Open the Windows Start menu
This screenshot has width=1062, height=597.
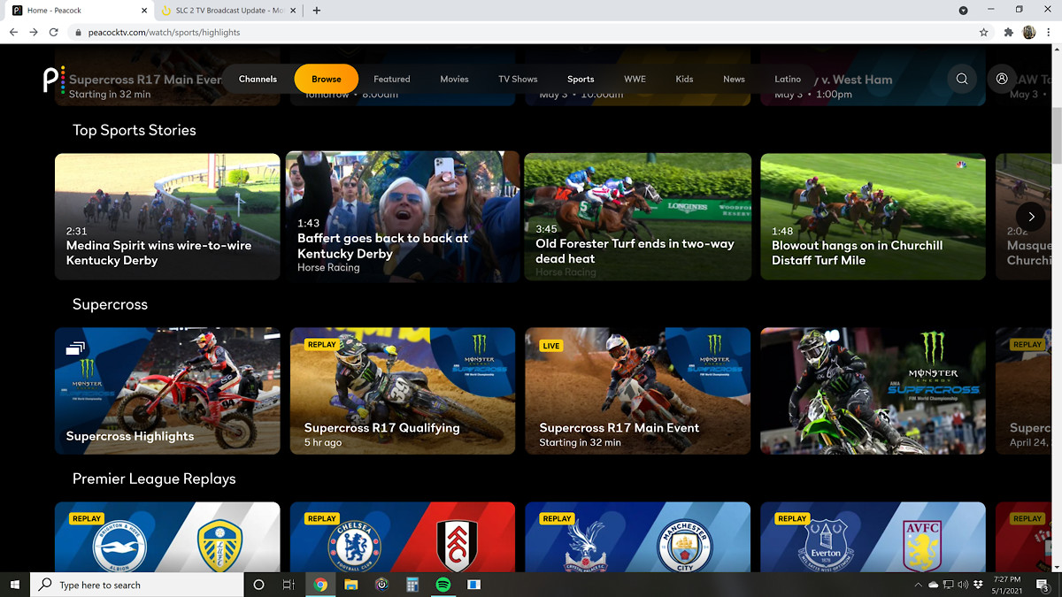[x=15, y=585]
